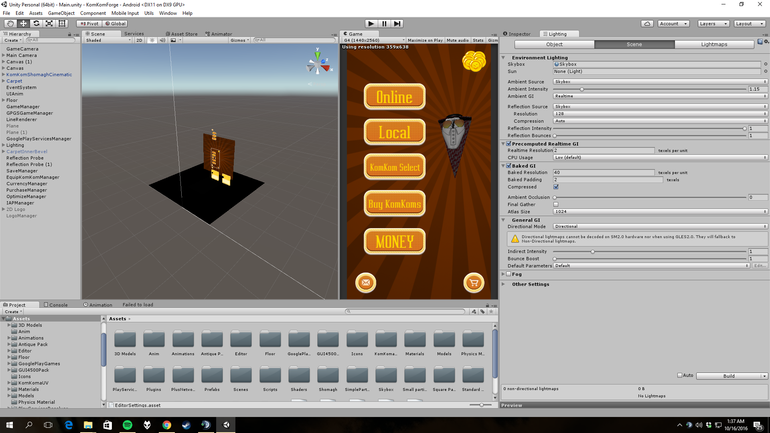Viewport: 770px width, 433px height.
Task: Pick Sun light object selector circle
Action: (766, 71)
